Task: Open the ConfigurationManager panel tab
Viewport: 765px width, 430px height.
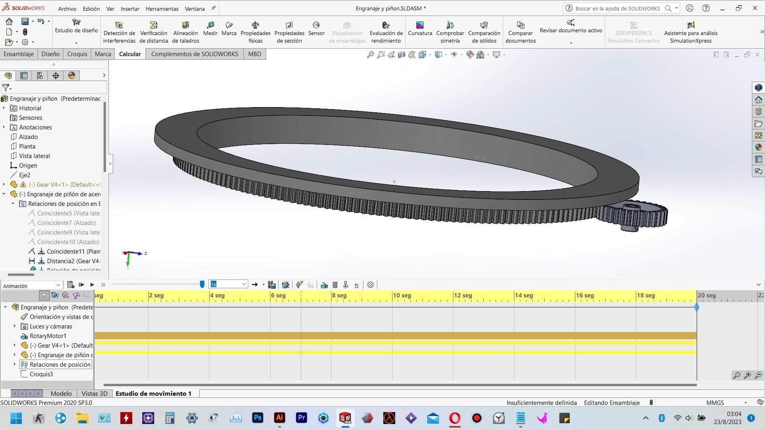Action: click(40, 76)
